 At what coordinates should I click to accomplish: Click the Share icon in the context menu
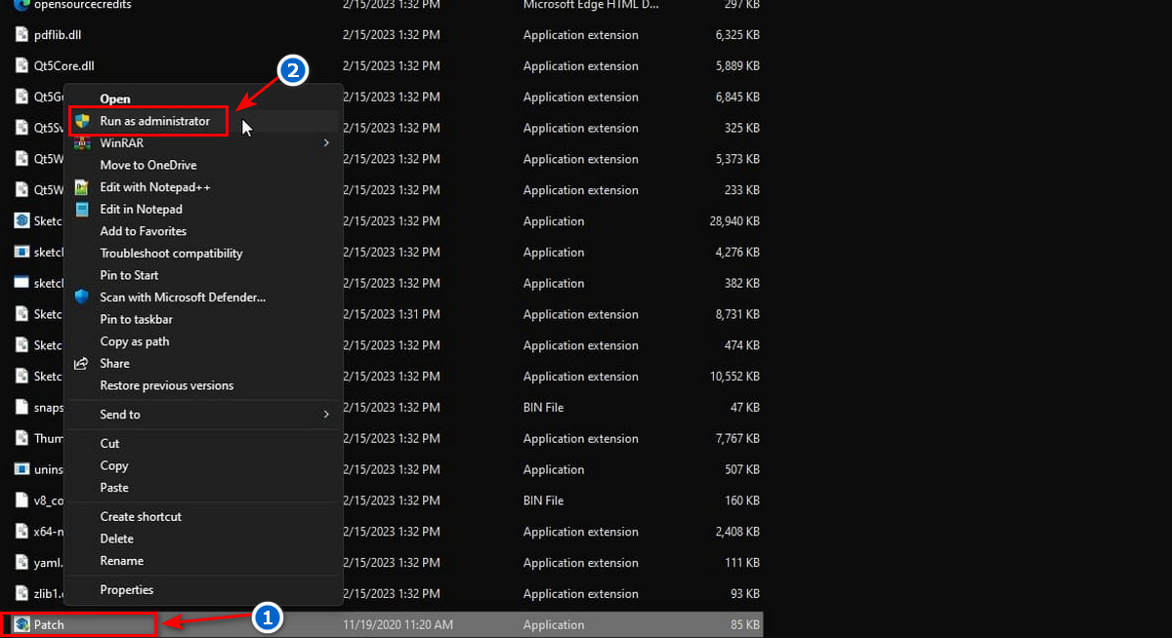82,363
